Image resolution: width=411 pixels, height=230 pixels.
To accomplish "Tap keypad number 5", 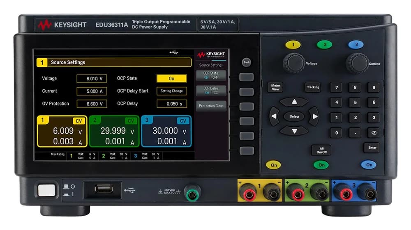I will tap(355, 102).
